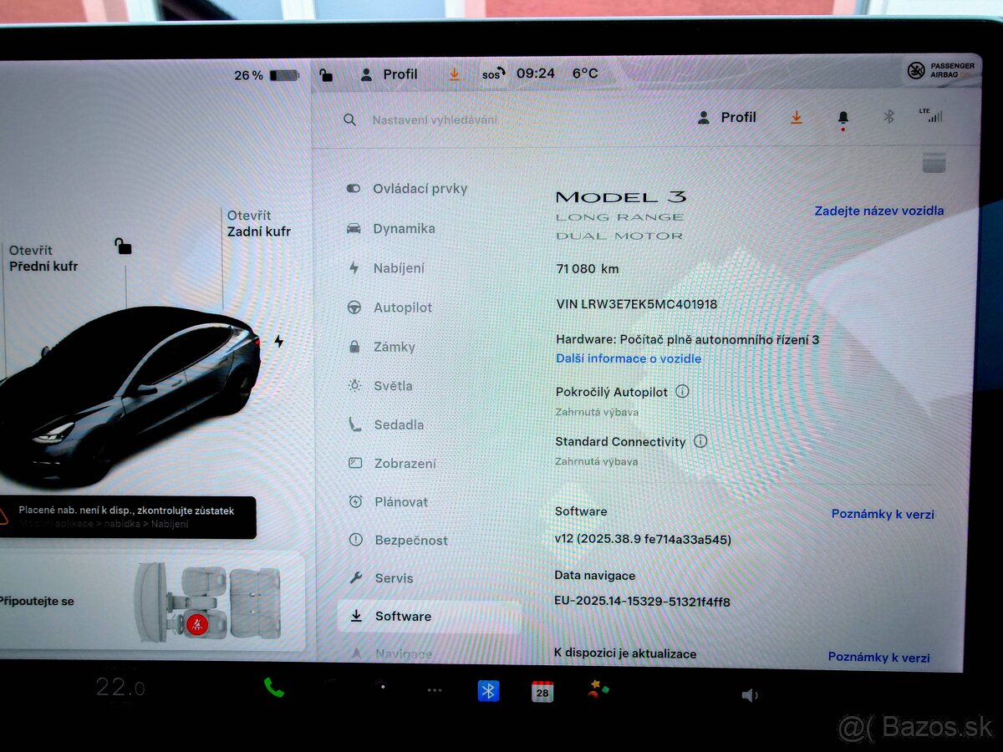The height and width of the screenshot is (752, 1003).
Task: Tap the software update download arrow icon
Action: [x=796, y=117]
